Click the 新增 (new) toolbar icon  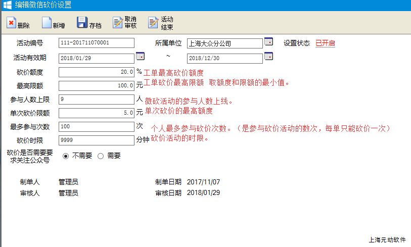pos(47,23)
